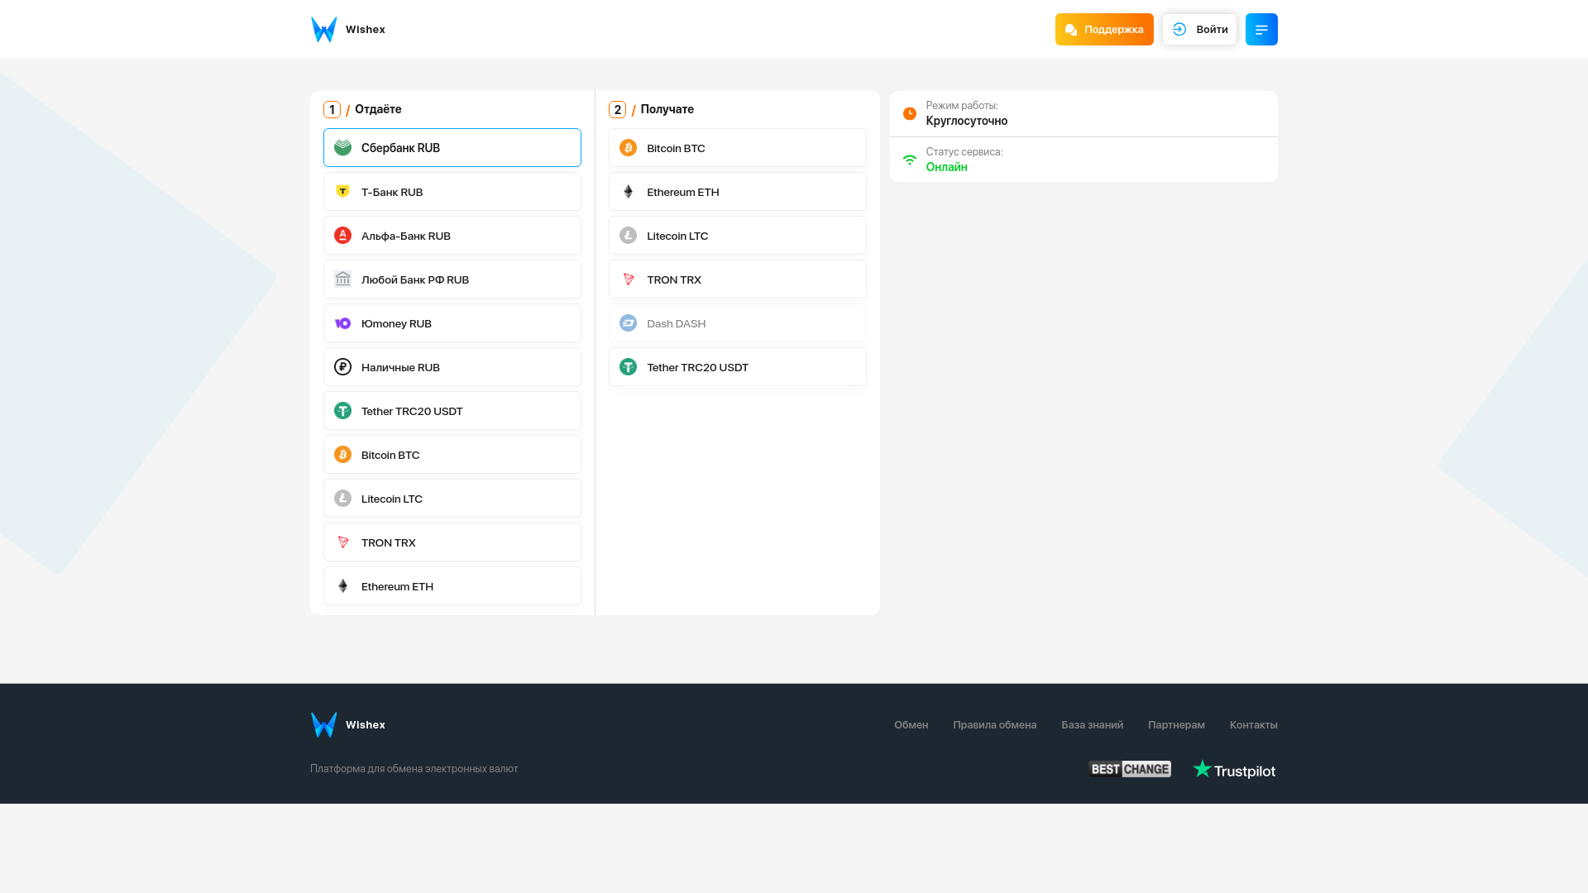Select Tether TRC20 USDT under Отдаёте

452,411
